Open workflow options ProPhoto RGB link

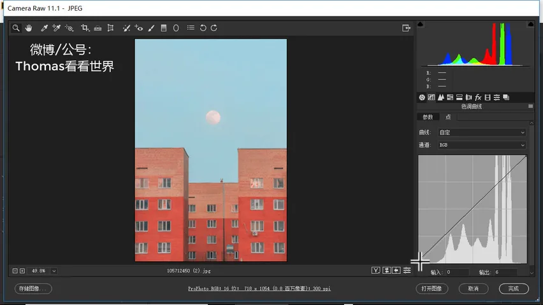click(x=259, y=288)
